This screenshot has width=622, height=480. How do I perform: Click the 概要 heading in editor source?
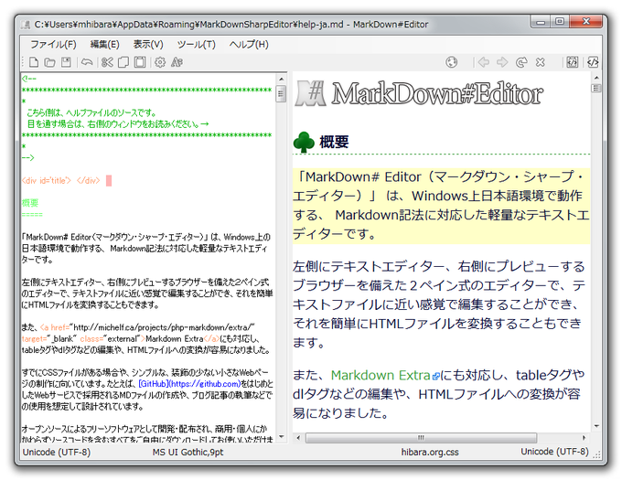point(30,203)
